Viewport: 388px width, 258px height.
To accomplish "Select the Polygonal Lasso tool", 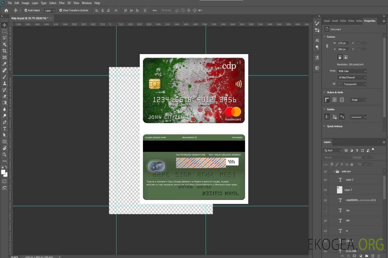I will (4, 38).
